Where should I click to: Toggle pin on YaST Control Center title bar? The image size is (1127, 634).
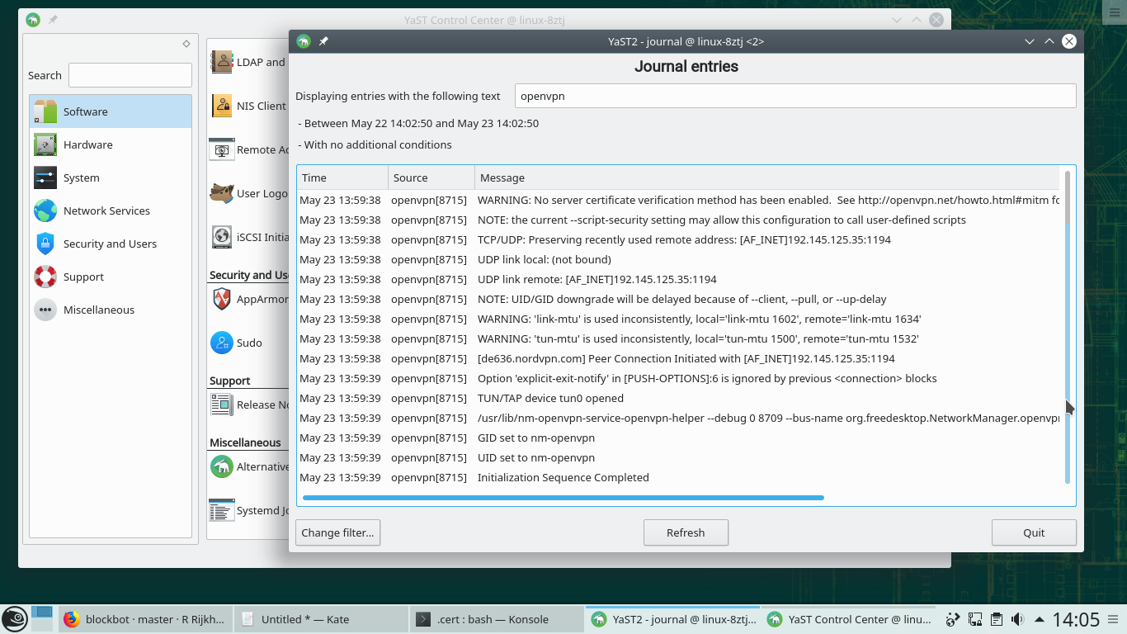tap(53, 20)
